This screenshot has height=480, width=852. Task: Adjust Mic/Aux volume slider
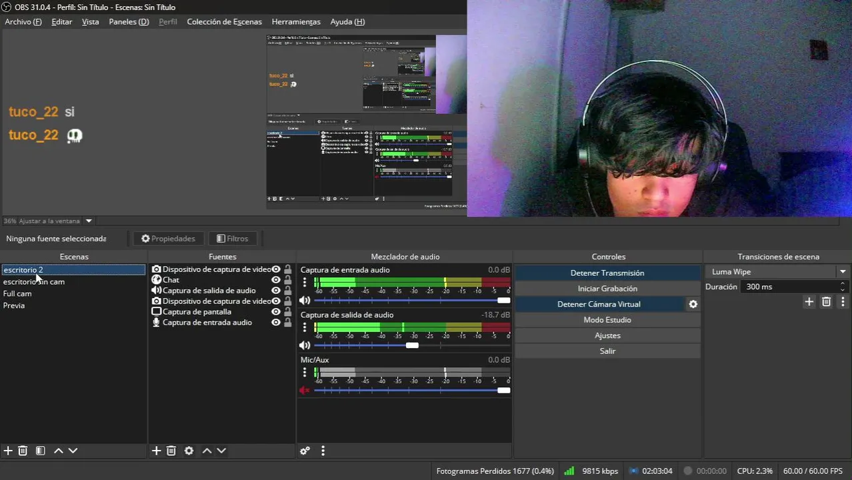click(x=412, y=390)
